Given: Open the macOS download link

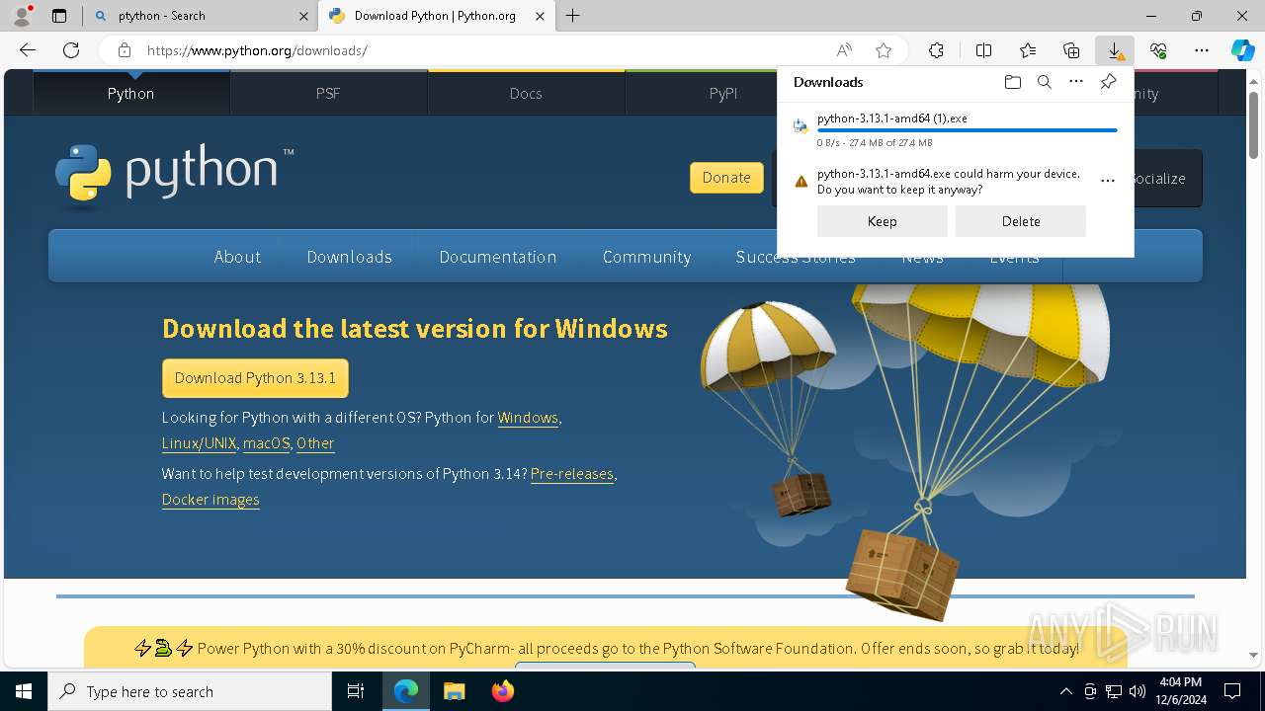Looking at the screenshot, I should pos(267,443).
